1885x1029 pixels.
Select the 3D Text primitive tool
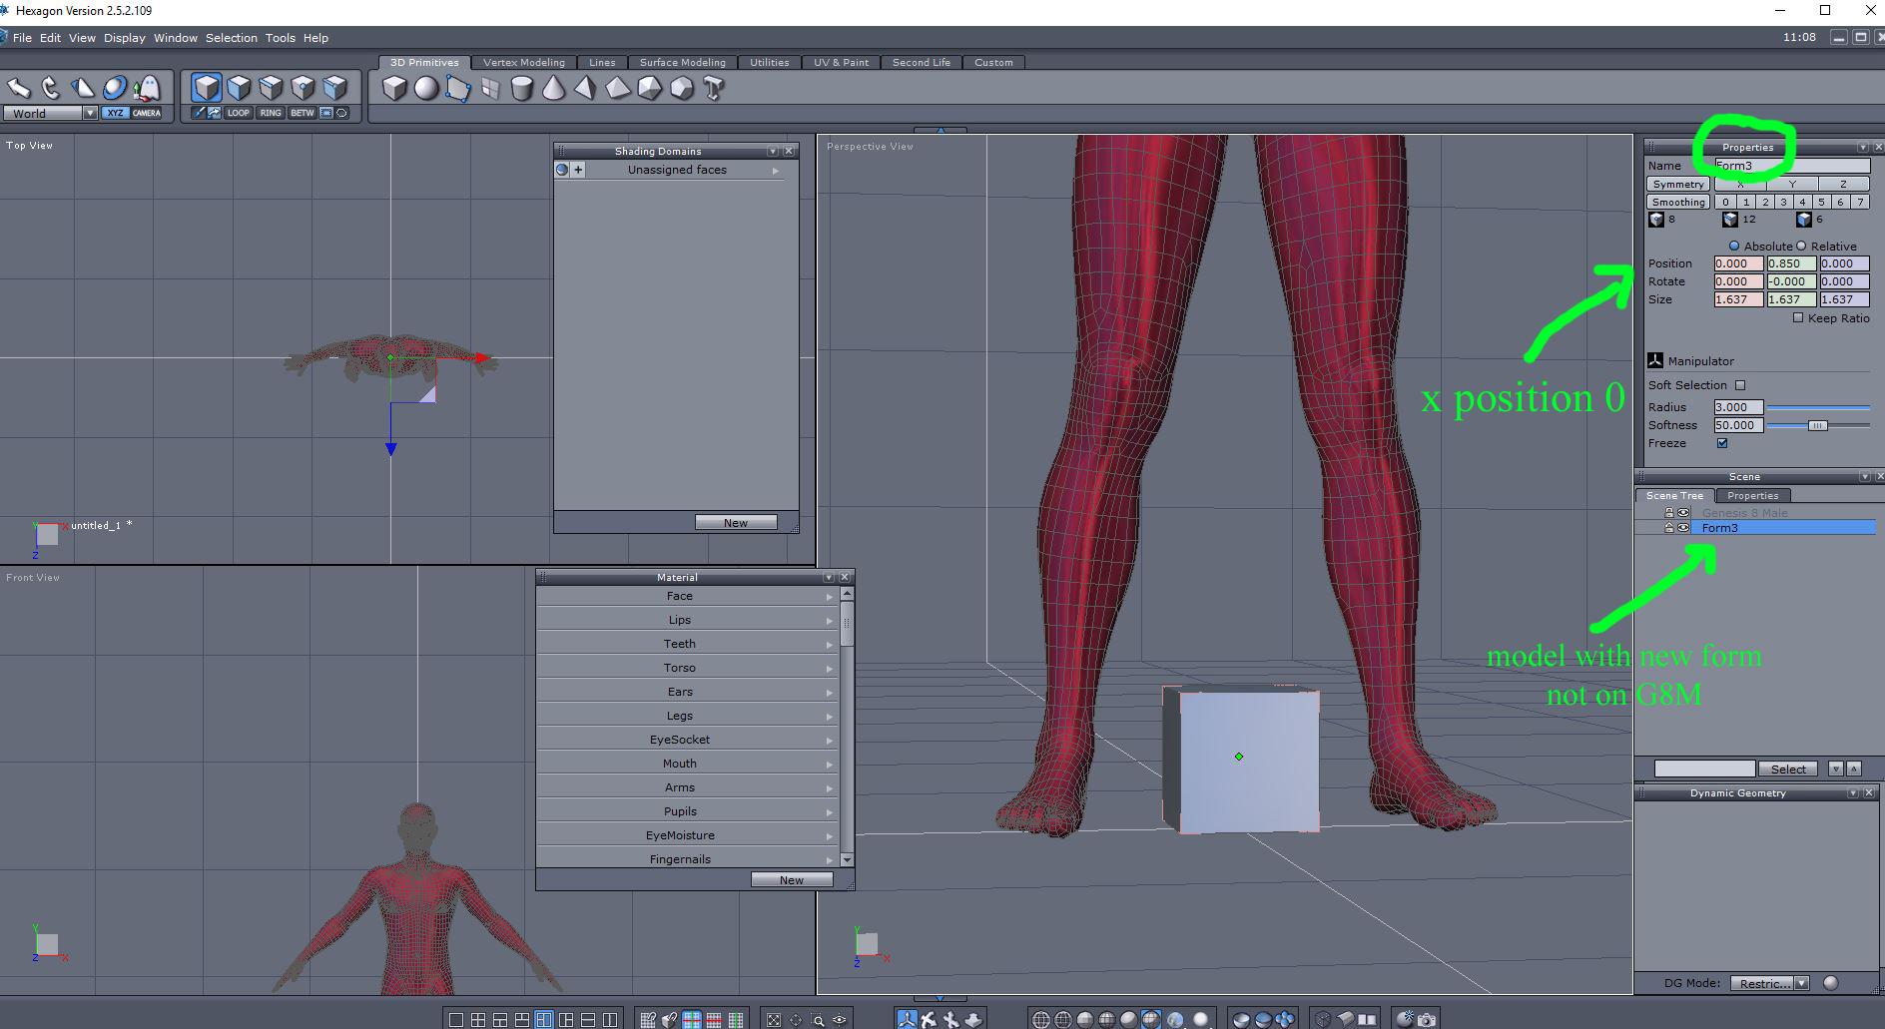point(713,88)
